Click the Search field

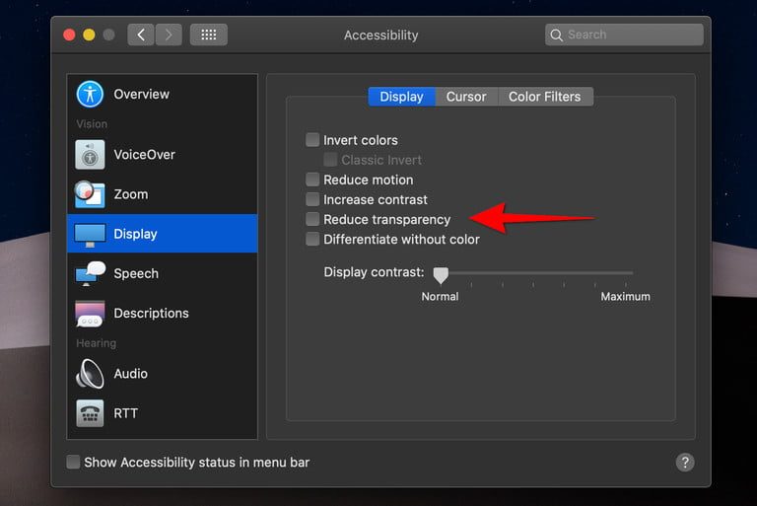(624, 35)
